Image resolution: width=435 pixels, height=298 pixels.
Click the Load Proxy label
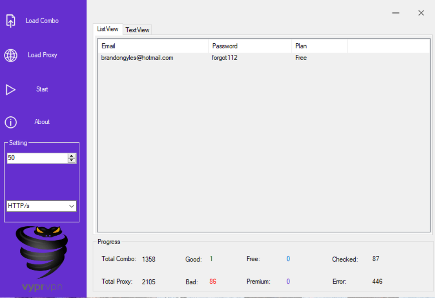tap(43, 55)
